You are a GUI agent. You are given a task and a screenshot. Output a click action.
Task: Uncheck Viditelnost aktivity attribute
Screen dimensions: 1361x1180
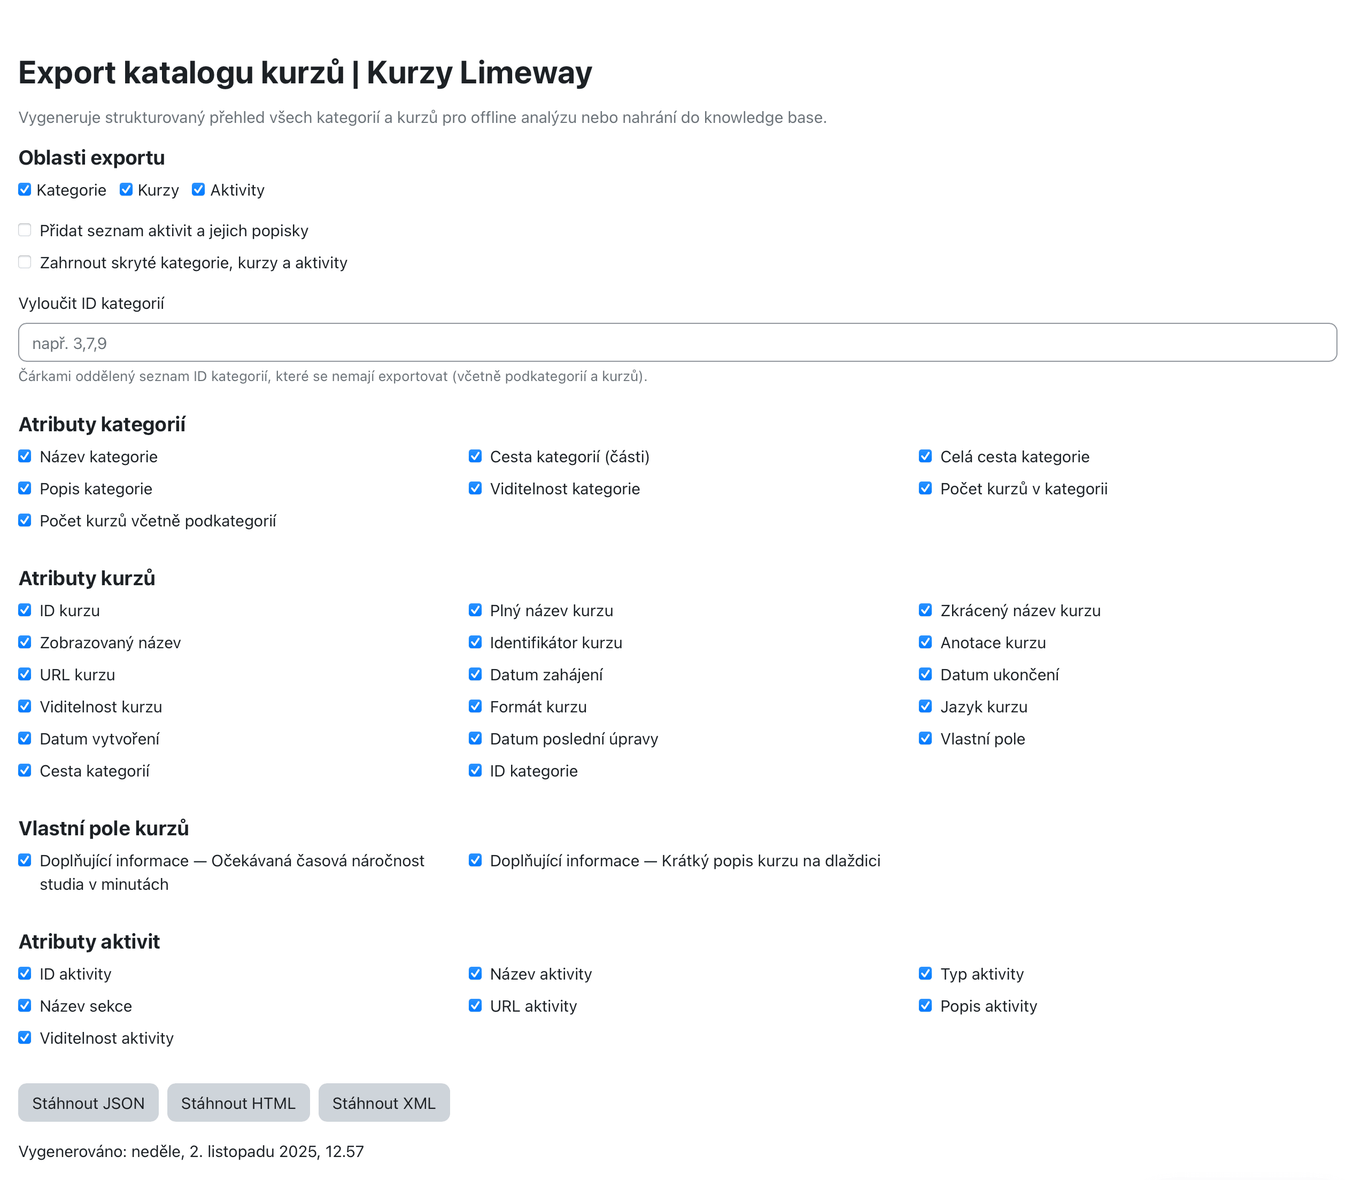[x=25, y=1038]
